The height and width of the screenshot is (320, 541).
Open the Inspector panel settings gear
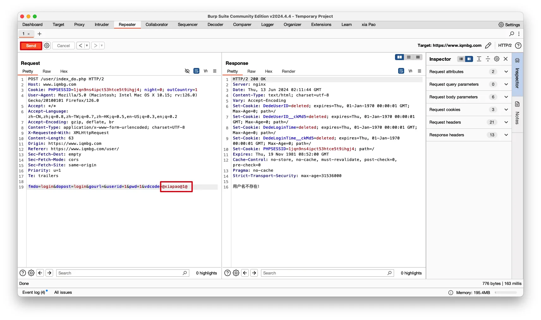pos(496,59)
